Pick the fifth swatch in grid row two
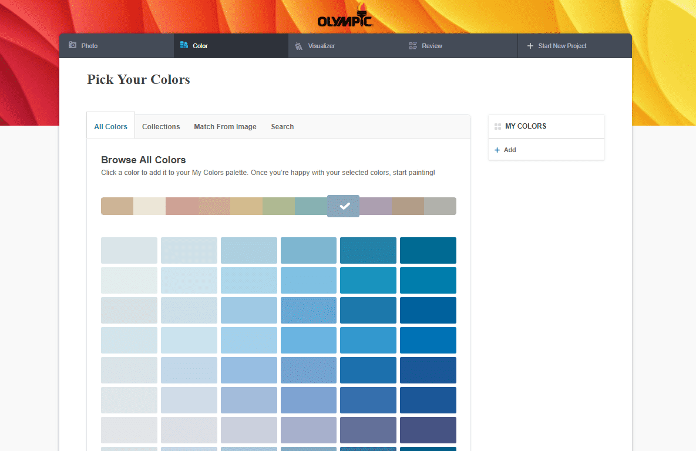 [368, 280]
